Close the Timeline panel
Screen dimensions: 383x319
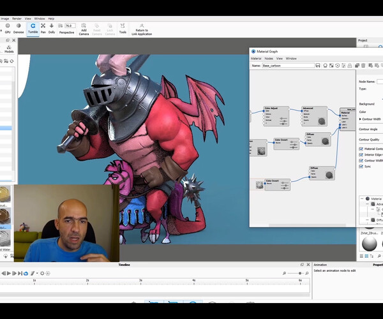pyautogui.click(x=308, y=265)
